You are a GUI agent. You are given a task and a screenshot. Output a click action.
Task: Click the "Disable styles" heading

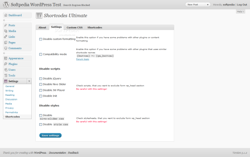tap(49, 105)
